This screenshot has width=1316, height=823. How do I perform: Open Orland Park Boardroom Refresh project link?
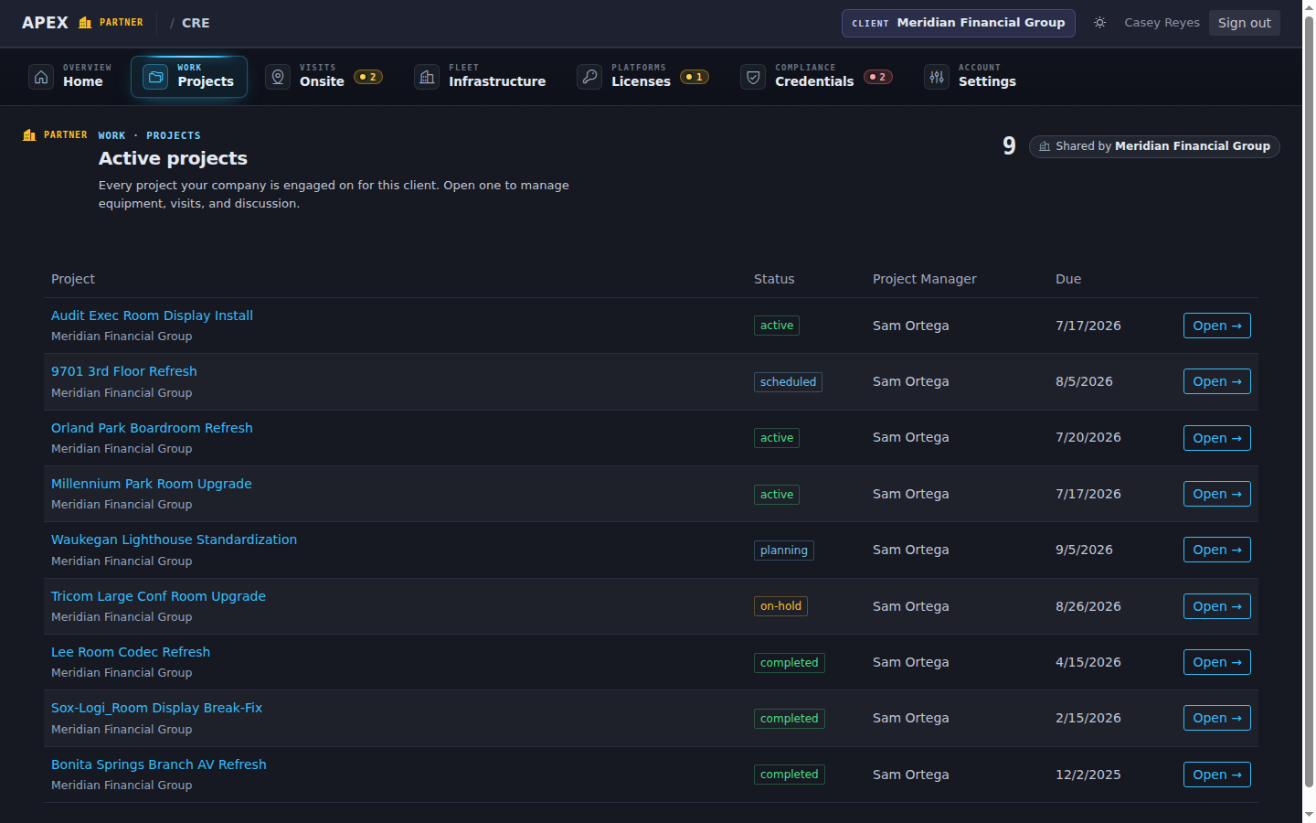coord(152,428)
